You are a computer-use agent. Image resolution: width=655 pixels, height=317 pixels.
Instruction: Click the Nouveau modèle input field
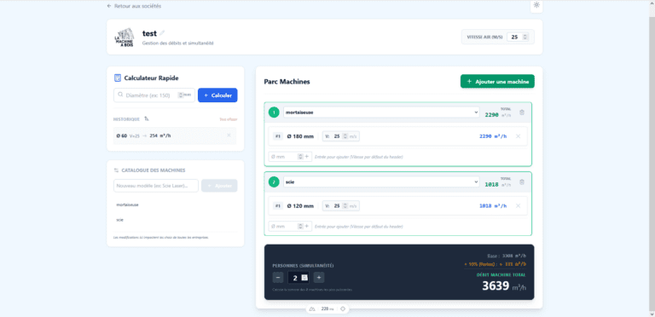(156, 186)
